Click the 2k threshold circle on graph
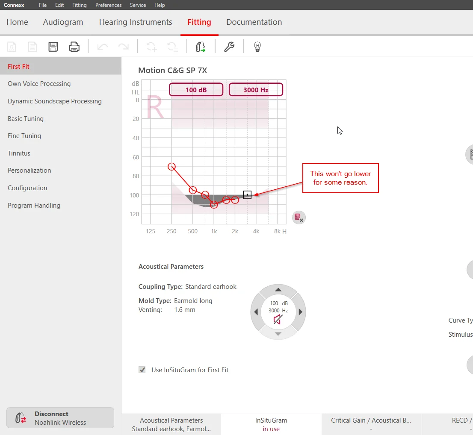 click(235, 200)
